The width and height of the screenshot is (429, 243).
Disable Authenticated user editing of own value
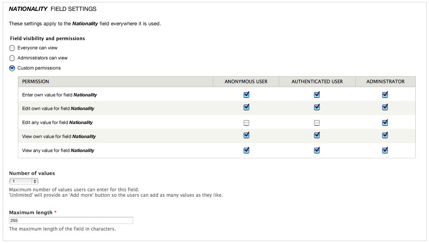pos(317,108)
